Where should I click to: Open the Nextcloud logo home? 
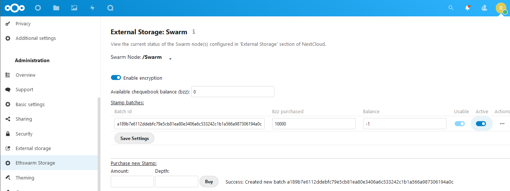[15, 8]
